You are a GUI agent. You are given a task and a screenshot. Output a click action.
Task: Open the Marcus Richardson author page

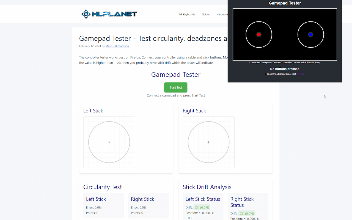coord(117,46)
